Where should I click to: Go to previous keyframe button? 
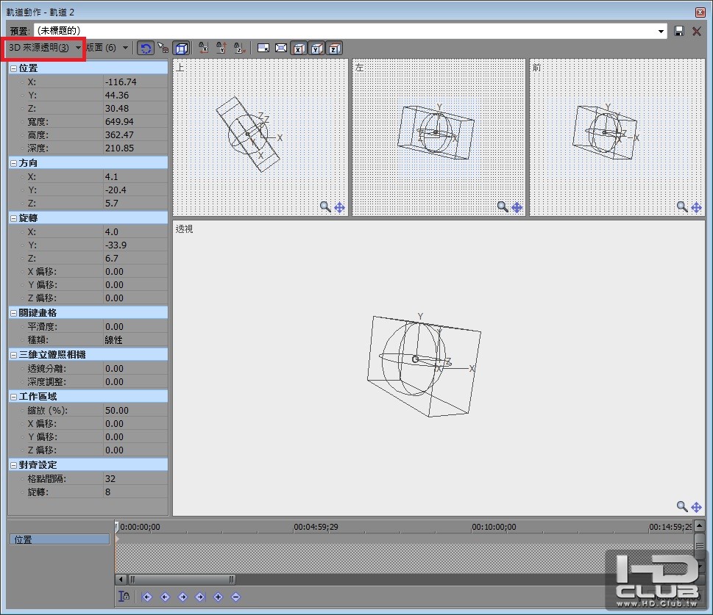pyautogui.click(x=165, y=597)
